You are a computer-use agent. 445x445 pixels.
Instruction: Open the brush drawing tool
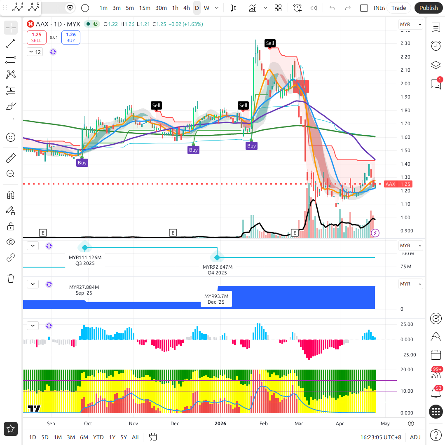tap(11, 106)
